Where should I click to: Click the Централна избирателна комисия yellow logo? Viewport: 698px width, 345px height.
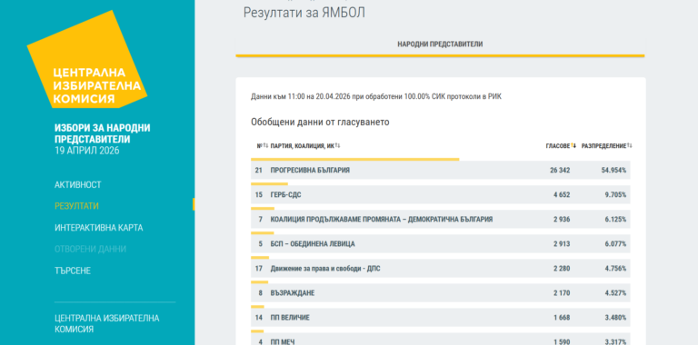click(87, 60)
